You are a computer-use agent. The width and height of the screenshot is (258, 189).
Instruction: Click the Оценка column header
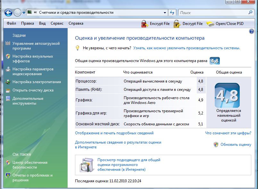(197, 72)
